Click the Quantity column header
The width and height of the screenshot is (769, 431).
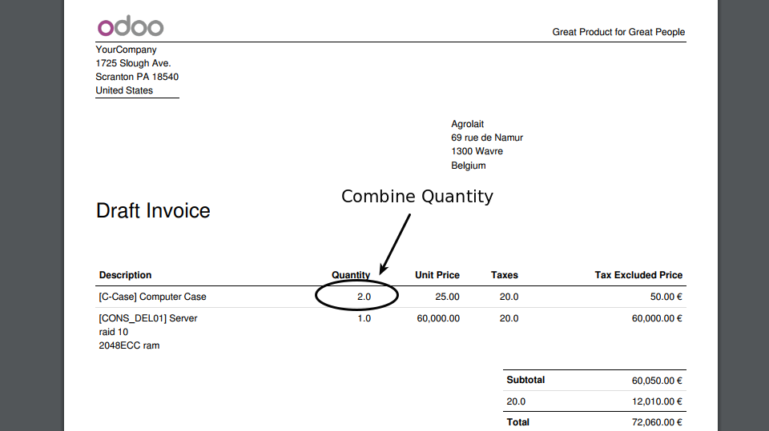pyautogui.click(x=351, y=275)
